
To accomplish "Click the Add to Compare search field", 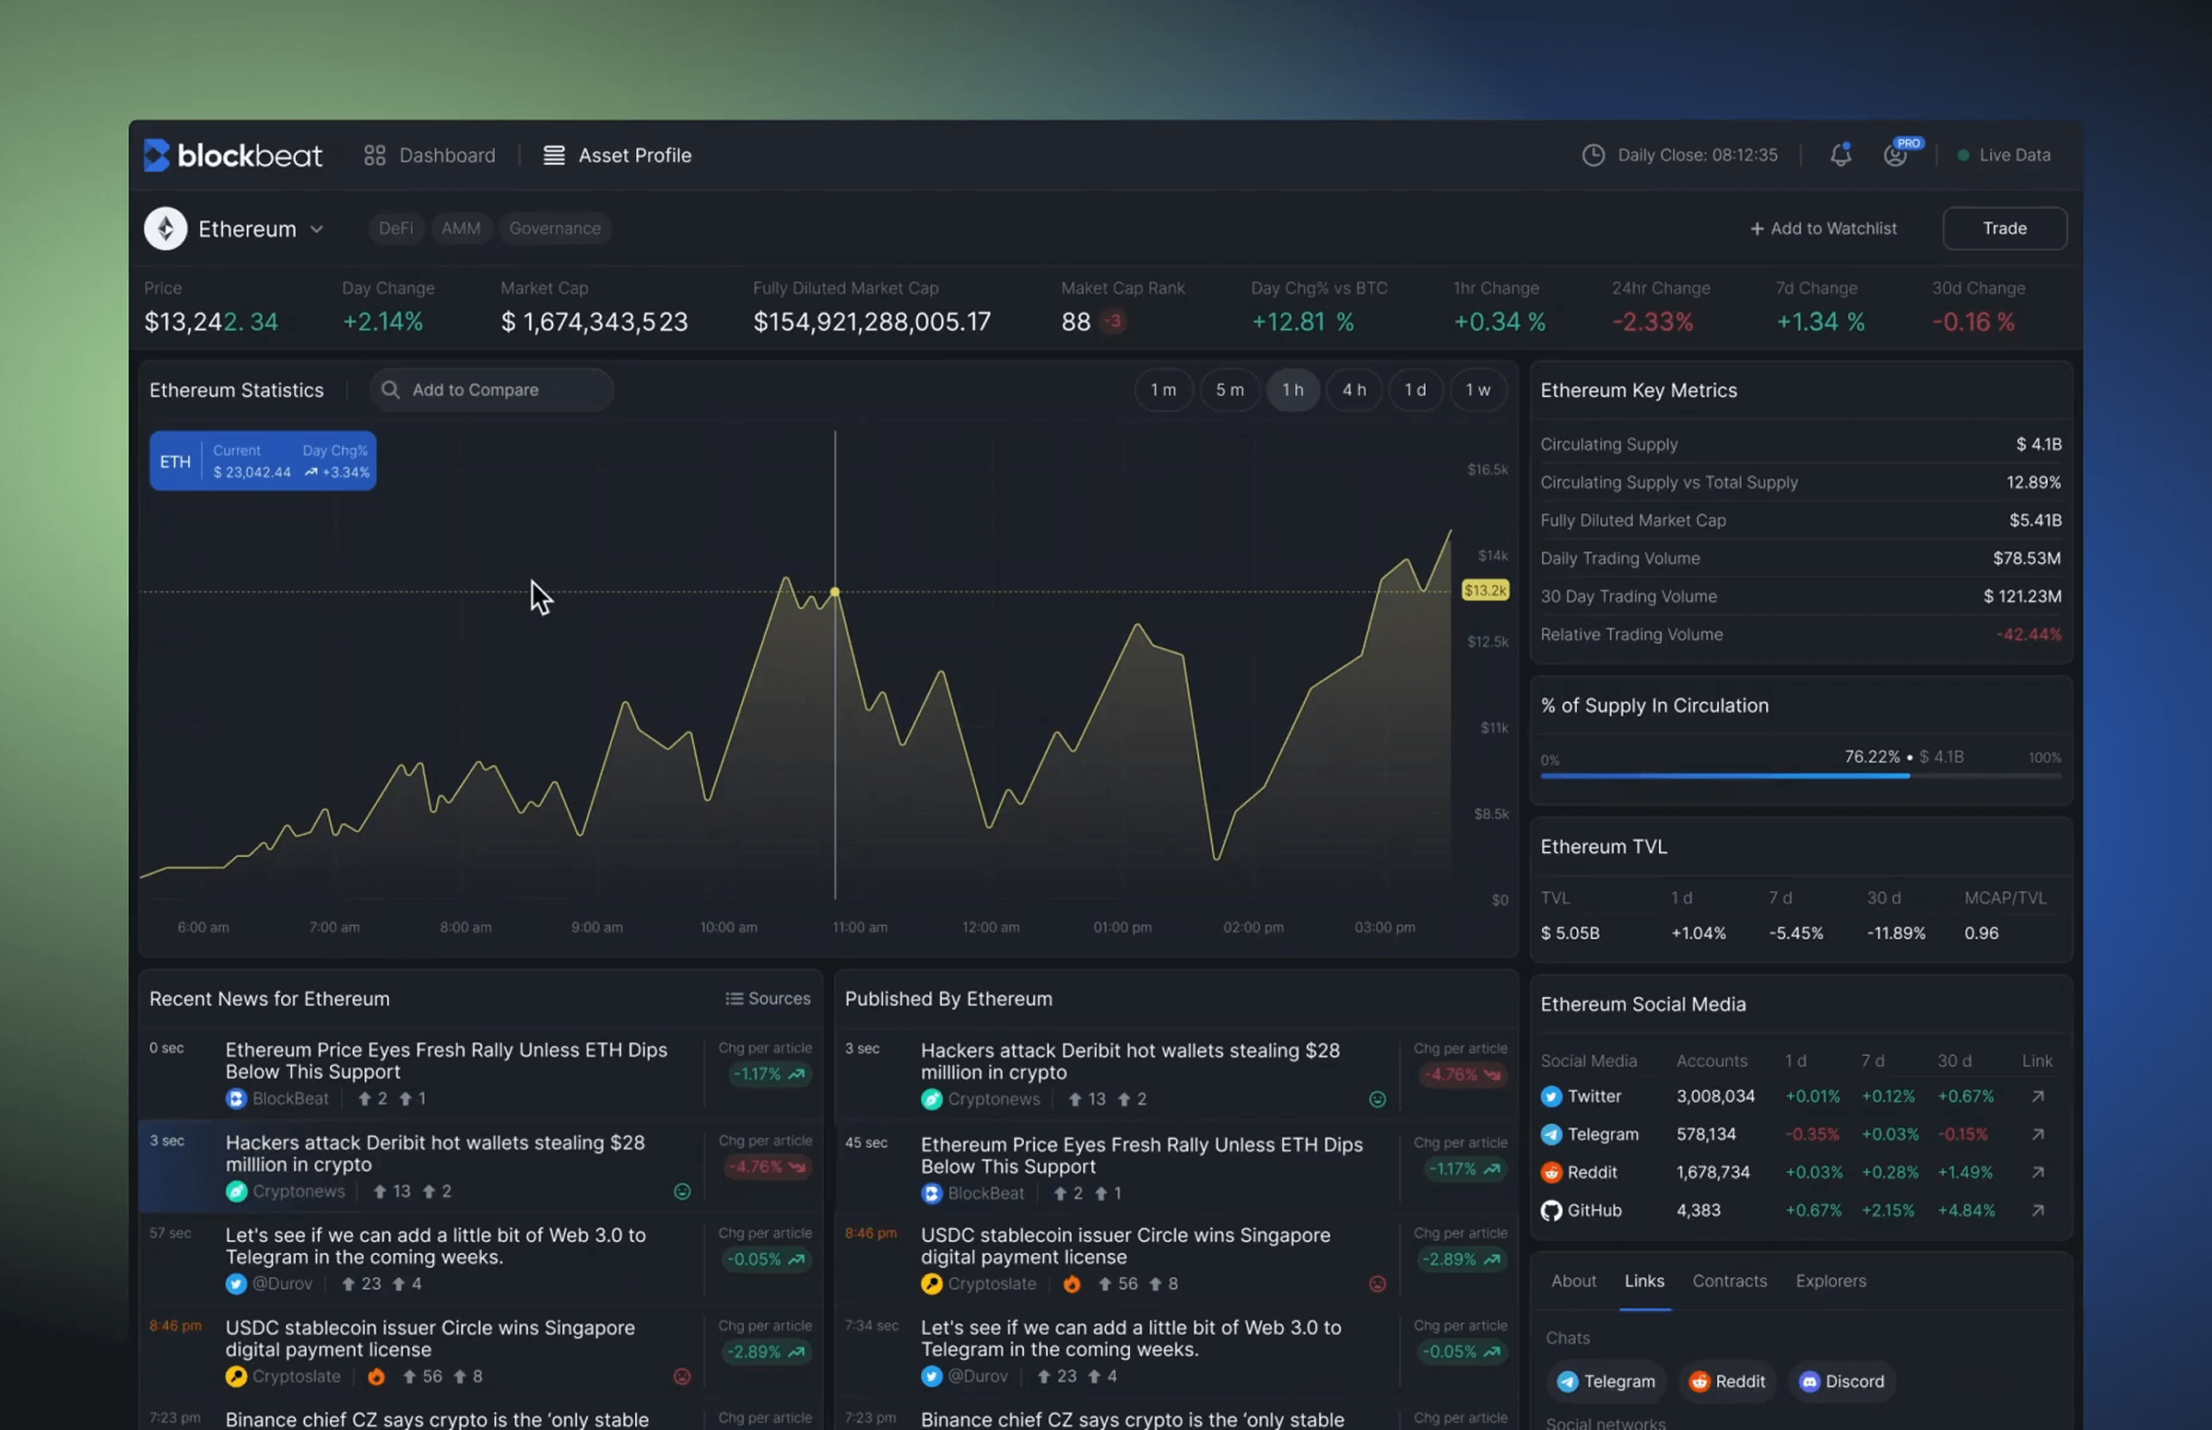I will click(491, 390).
